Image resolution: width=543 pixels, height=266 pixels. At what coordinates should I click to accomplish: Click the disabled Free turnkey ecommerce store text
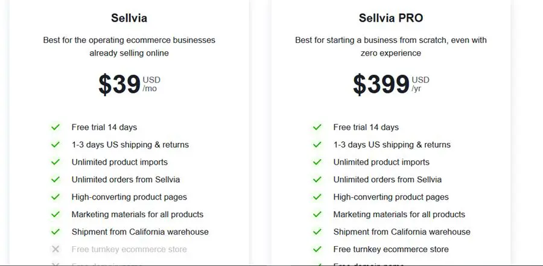click(x=129, y=249)
